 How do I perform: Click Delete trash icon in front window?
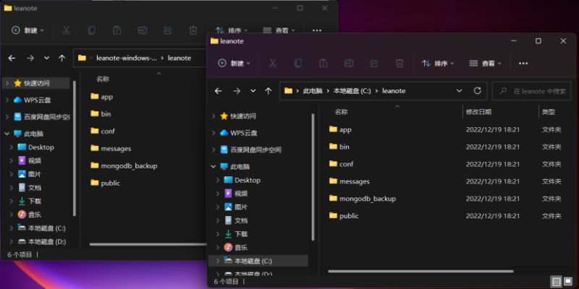(x=400, y=64)
